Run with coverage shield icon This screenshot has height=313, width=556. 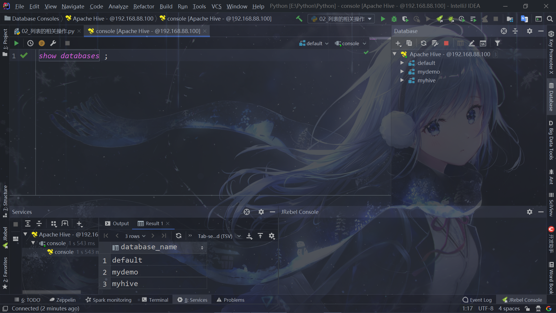(405, 19)
